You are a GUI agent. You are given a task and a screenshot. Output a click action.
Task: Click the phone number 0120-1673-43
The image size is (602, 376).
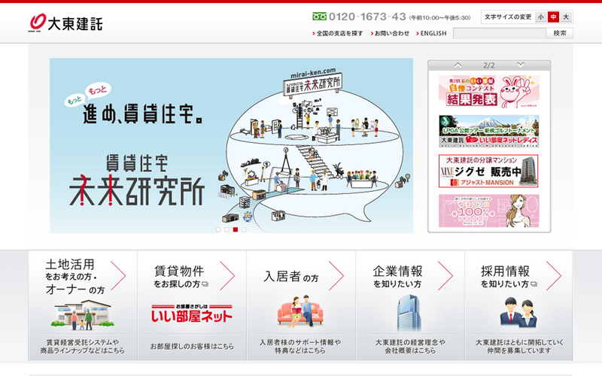coord(367,17)
